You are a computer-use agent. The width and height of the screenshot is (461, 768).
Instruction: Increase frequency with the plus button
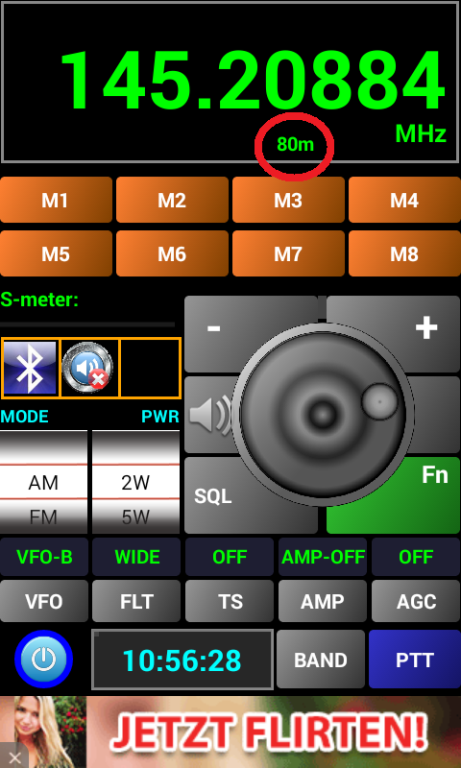click(425, 328)
